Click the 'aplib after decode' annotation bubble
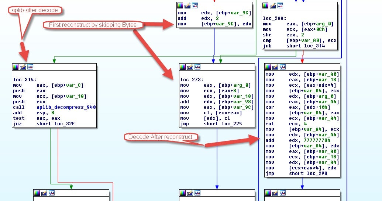 [35, 10]
